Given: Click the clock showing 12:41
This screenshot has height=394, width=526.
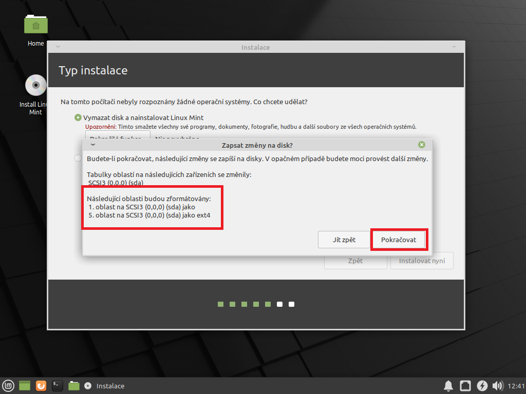Looking at the screenshot, I should click(x=516, y=386).
